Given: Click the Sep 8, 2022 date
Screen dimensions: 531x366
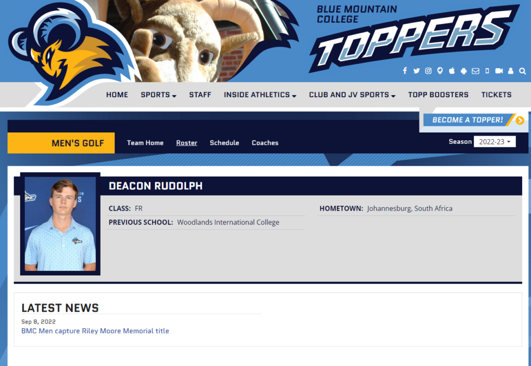Looking at the screenshot, I should (x=38, y=321).
